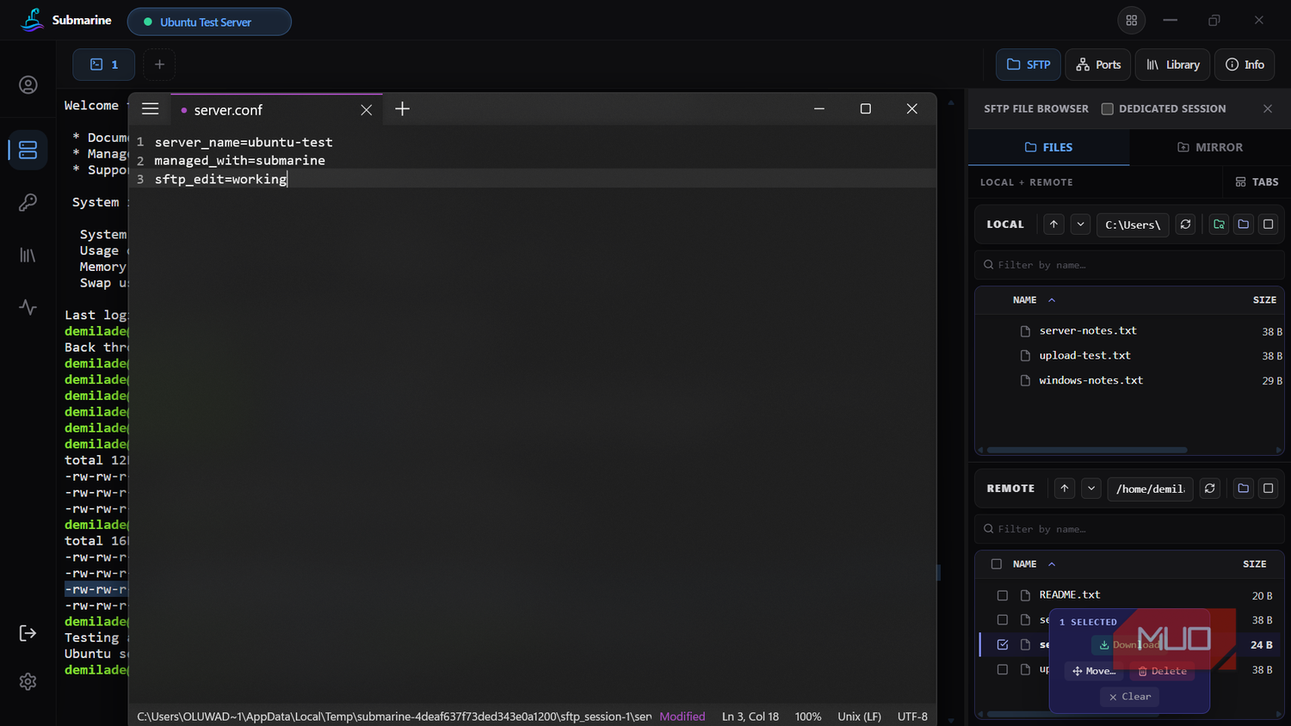Add a new editor tab
The height and width of the screenshot is (726, 1291).
point(402,109)
